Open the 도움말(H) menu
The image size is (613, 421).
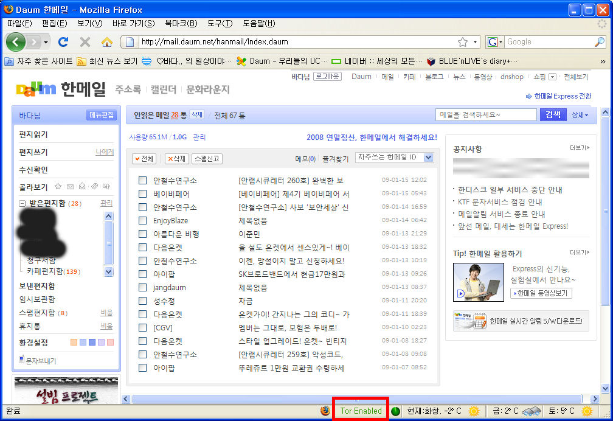[x=259, y=24]
